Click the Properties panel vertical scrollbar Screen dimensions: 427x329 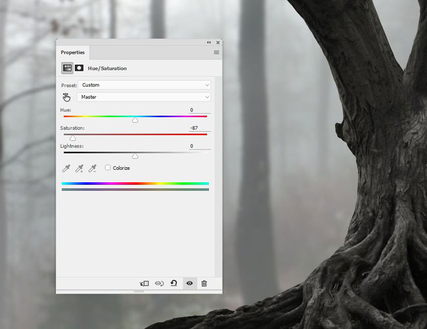coord(217,176)
